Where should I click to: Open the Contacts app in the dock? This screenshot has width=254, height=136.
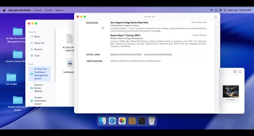click(132, 121)
